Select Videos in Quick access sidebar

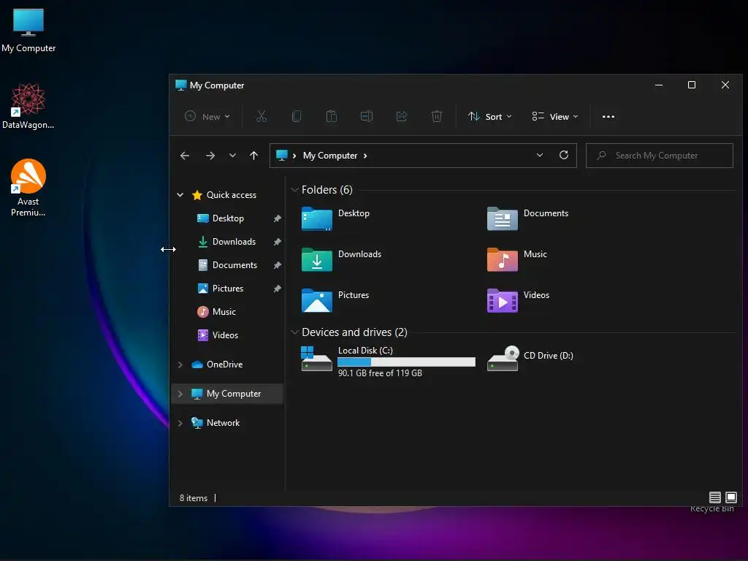tap(225, 335)
